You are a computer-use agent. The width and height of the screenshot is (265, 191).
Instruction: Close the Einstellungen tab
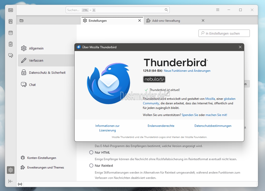(140, 20)
